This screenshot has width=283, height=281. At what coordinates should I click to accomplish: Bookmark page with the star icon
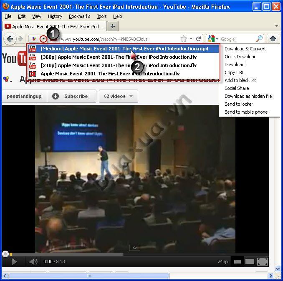(184, 39)
